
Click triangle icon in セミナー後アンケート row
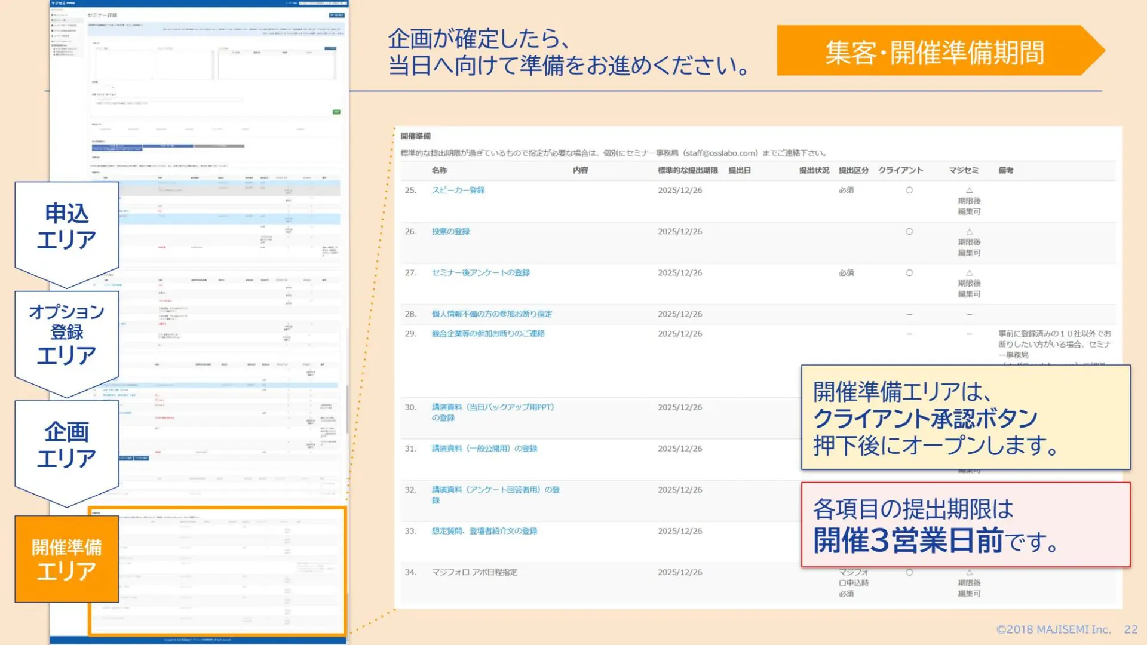969,273
